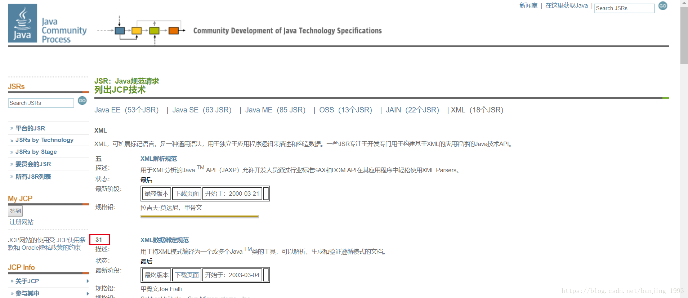Open 委员会的JSR in sidebar
Viewport: 688px width, 298px height.
pyautogui.click(x=33, y=164)
